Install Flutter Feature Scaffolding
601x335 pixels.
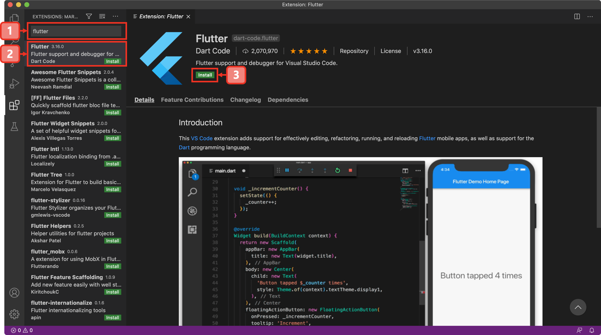coord(112,292)
